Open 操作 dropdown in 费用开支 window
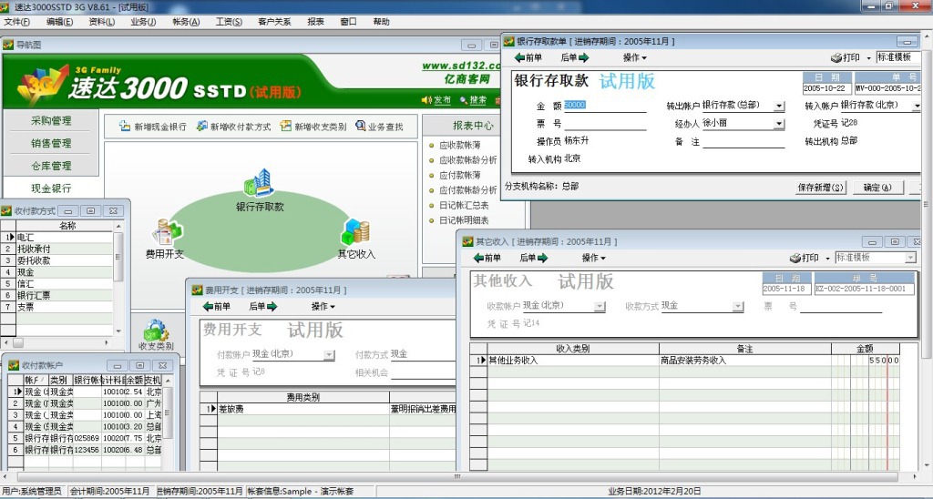The width and height of the screenshot is (933, 499). [x=323, y=306]
